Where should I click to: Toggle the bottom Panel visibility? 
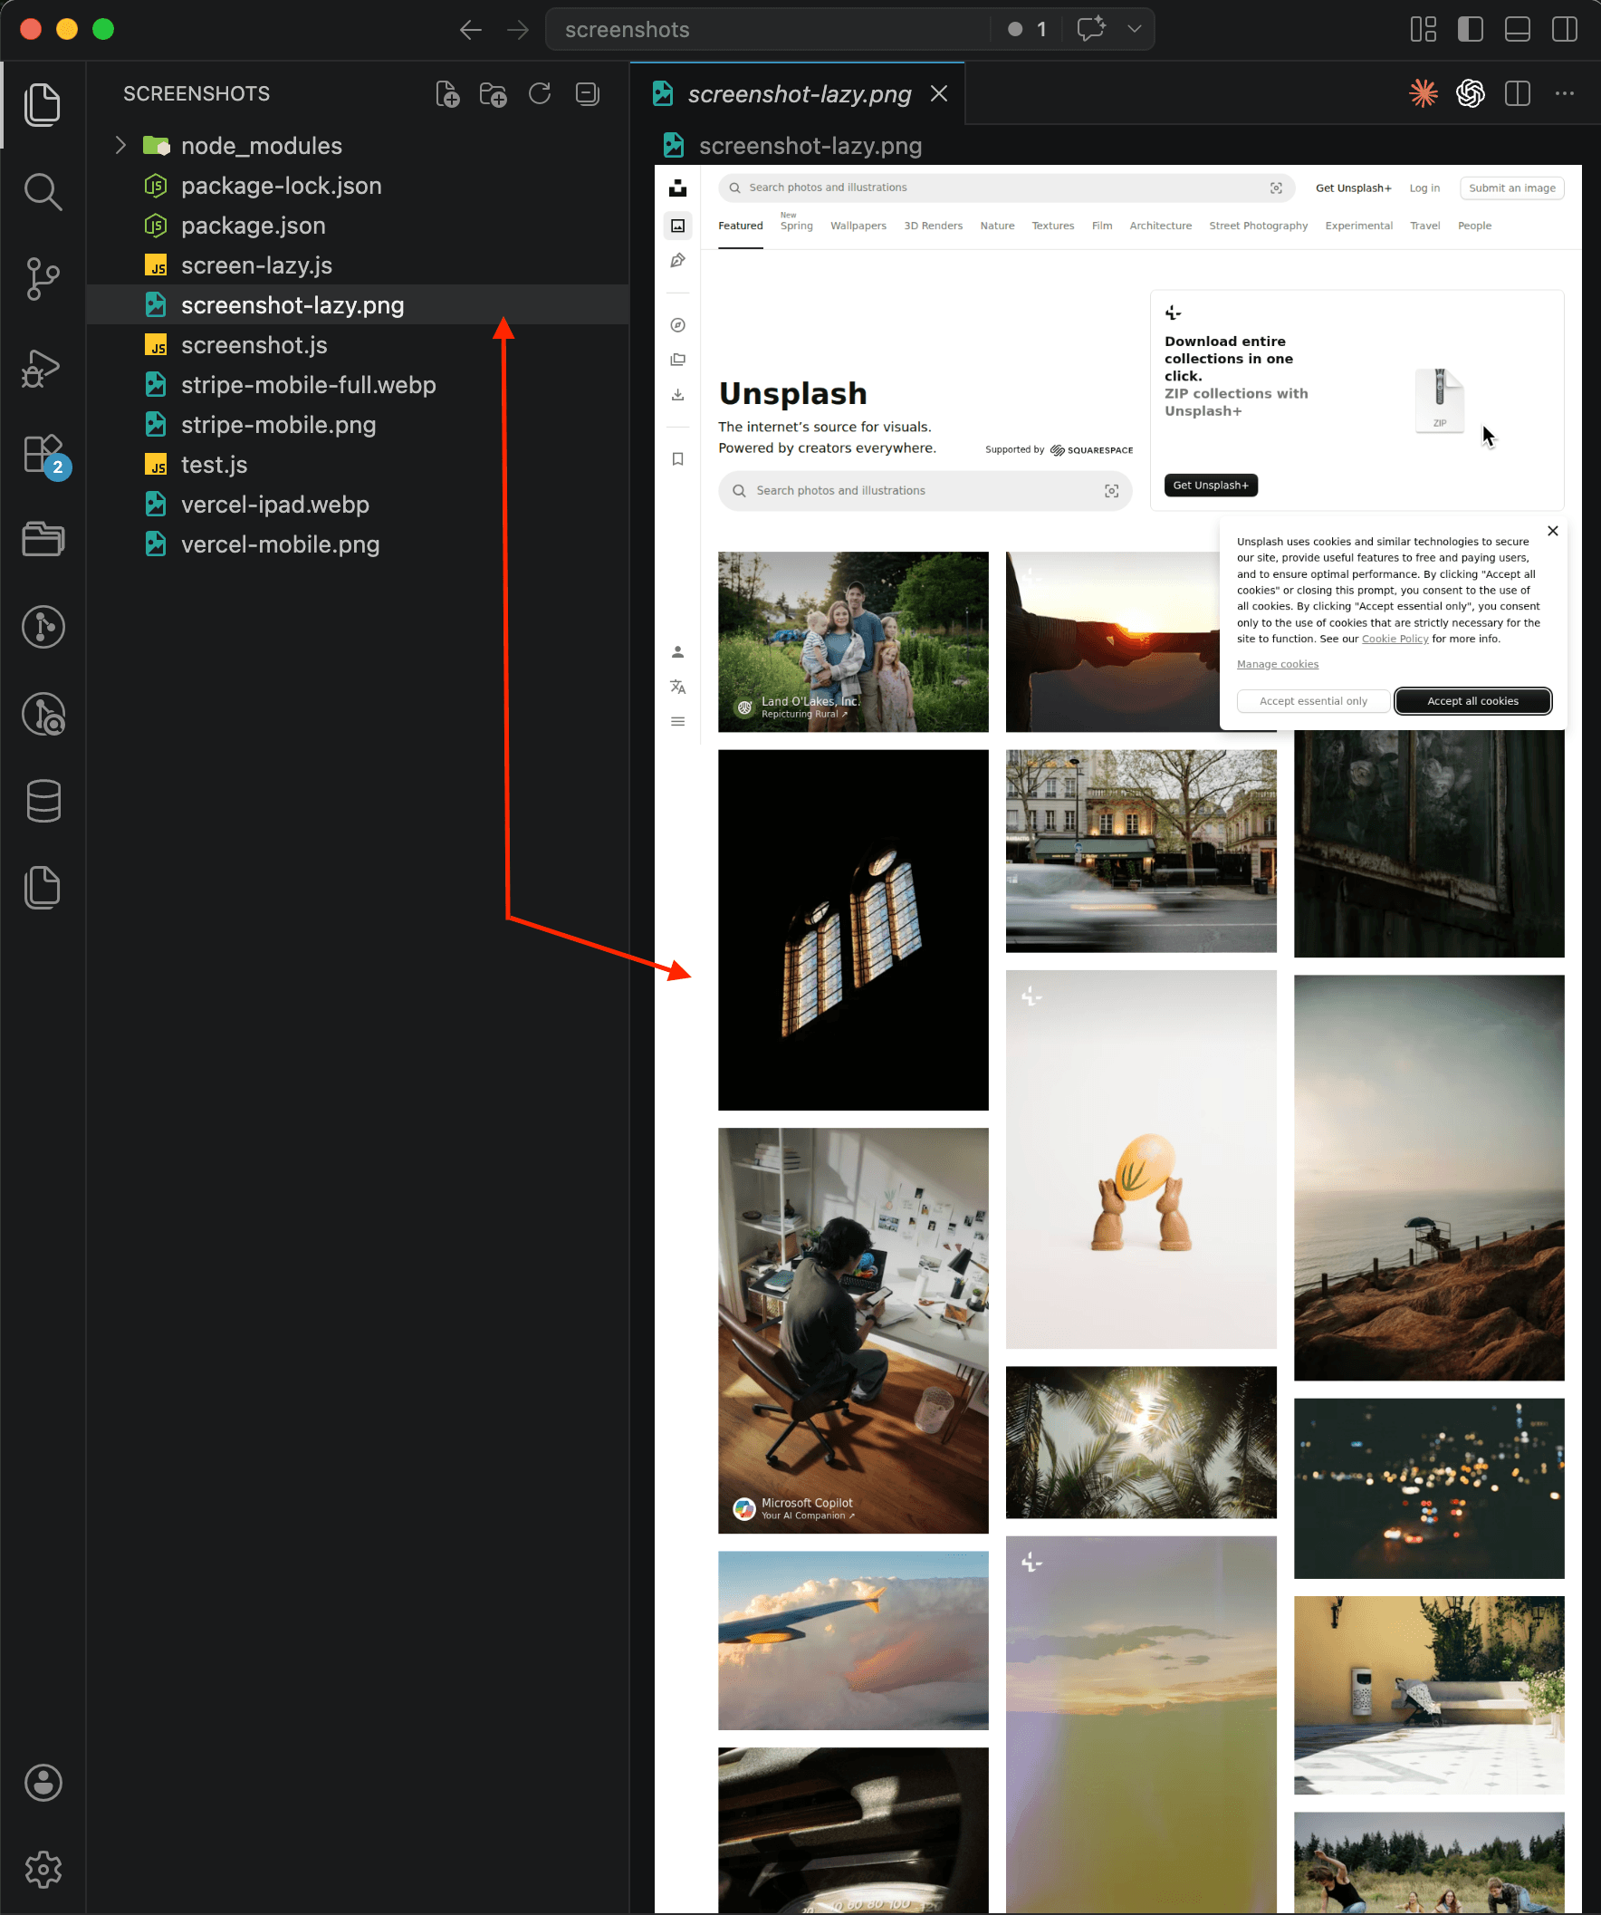tap(1517, 28)
